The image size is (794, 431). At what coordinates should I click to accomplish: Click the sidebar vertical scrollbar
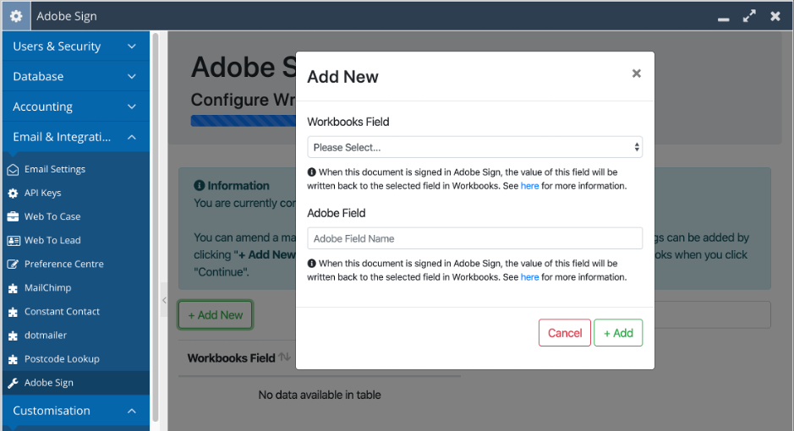point(156,227)
